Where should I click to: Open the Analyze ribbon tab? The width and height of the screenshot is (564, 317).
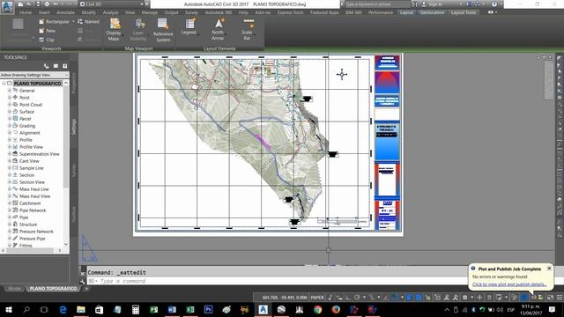click(x=110, y=12)
